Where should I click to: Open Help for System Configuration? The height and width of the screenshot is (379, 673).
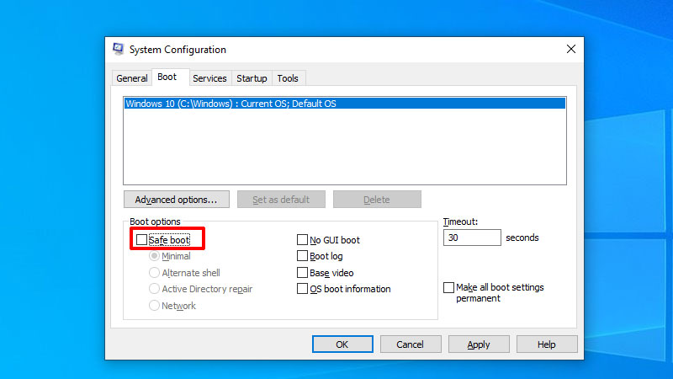547,344
